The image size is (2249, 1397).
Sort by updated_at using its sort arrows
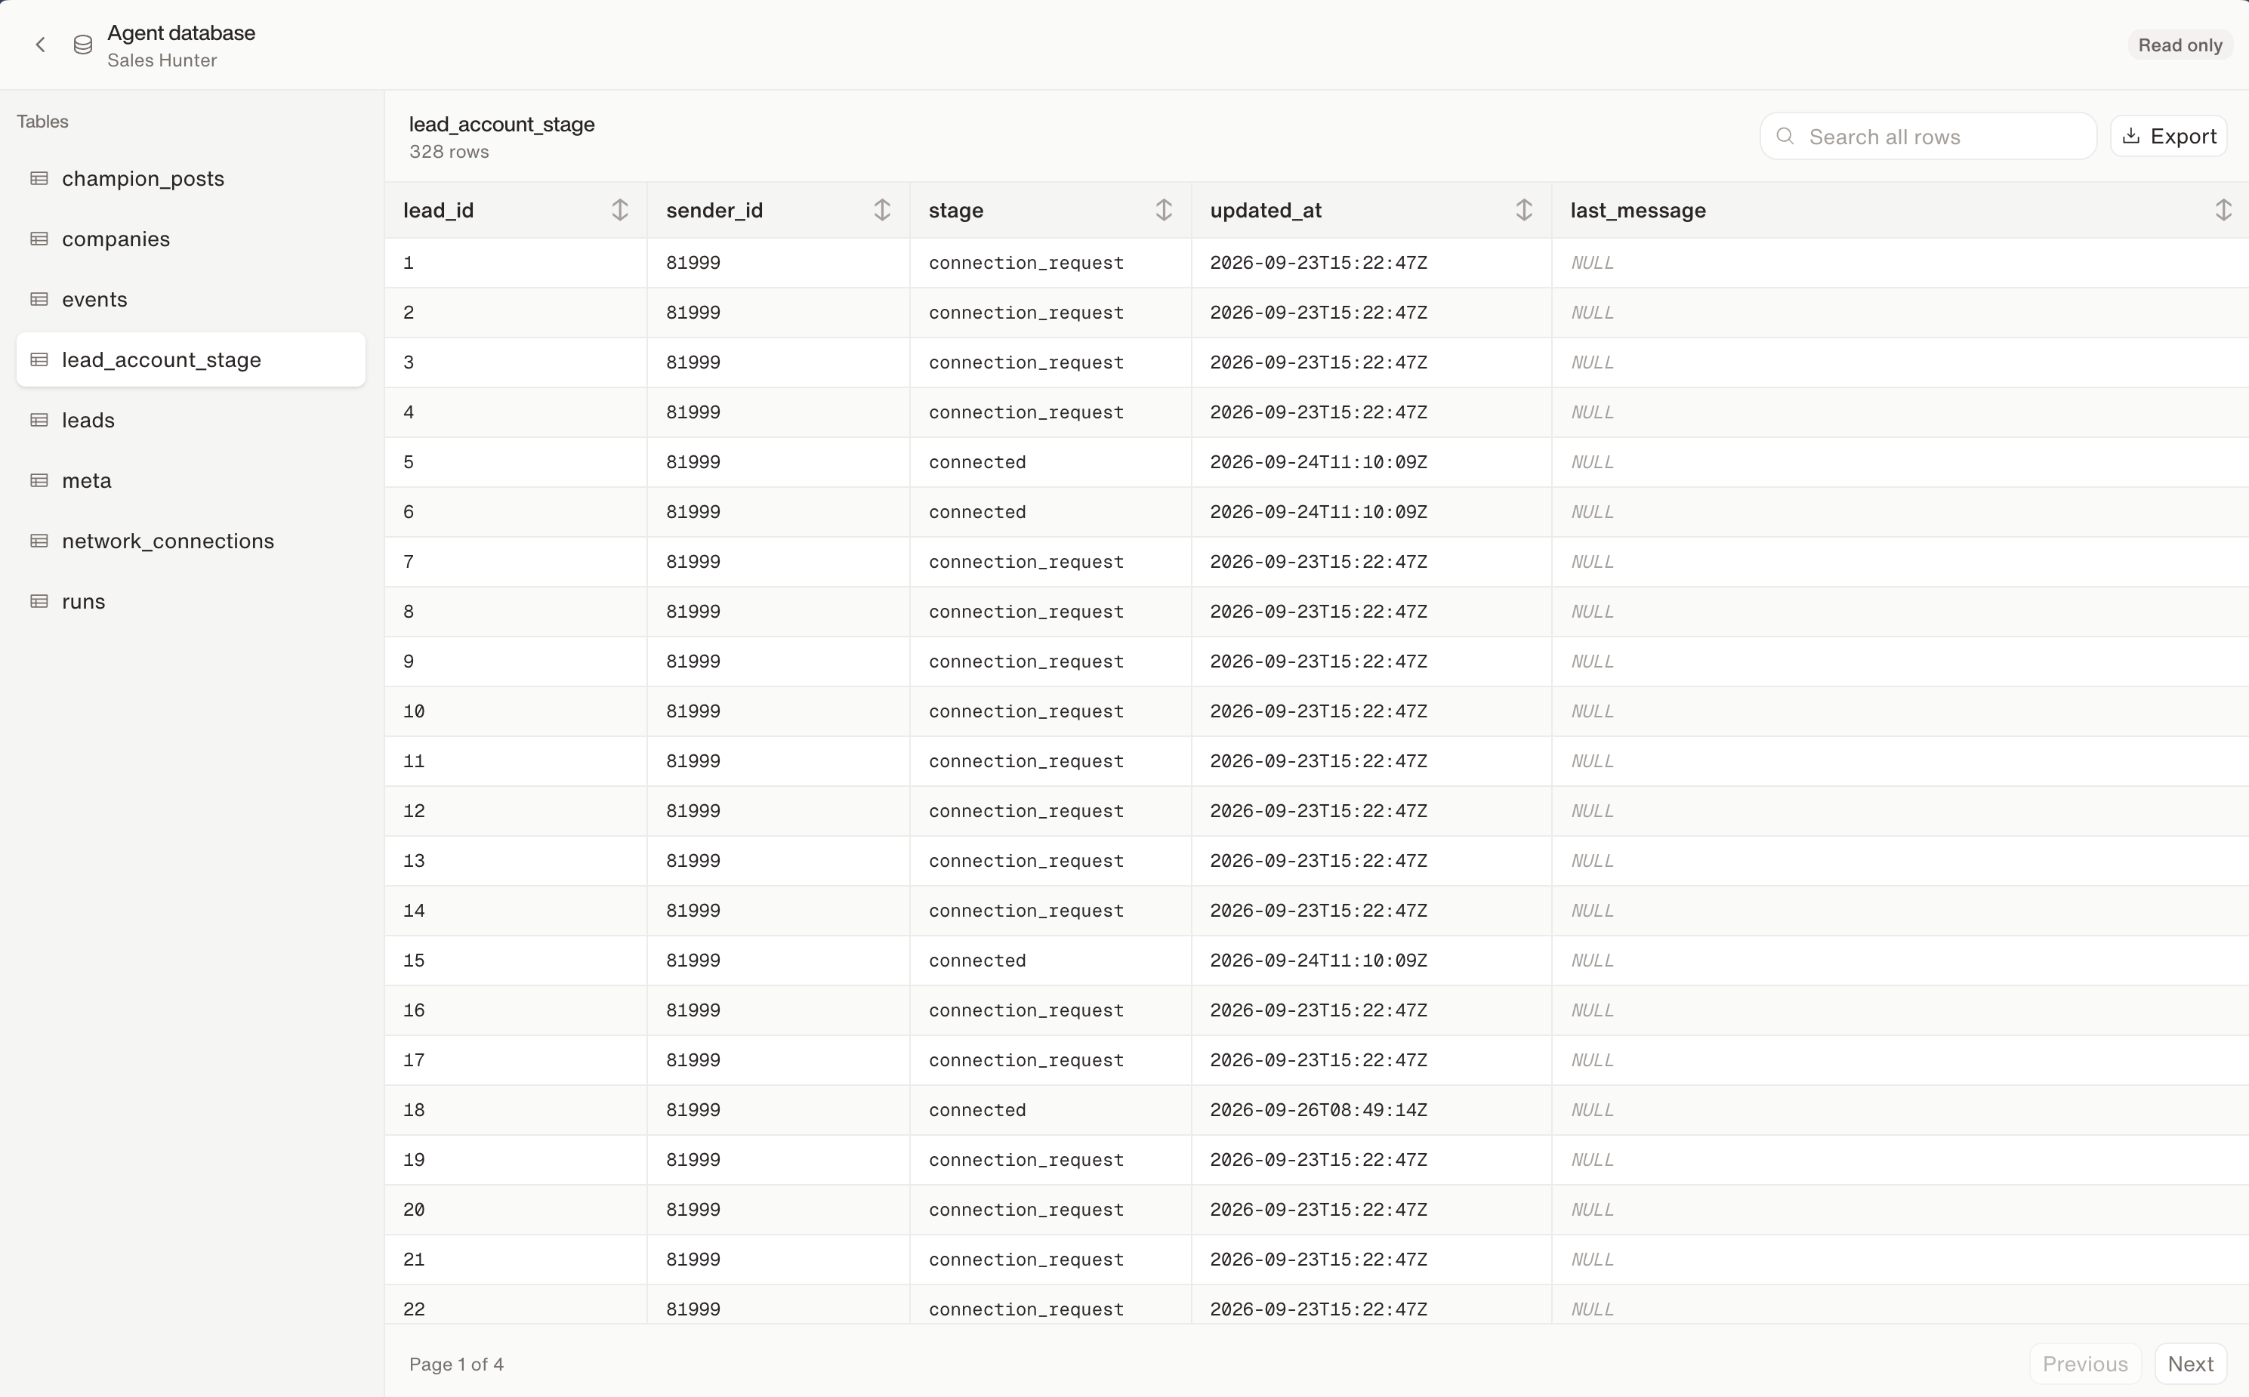click(1524, 210)
